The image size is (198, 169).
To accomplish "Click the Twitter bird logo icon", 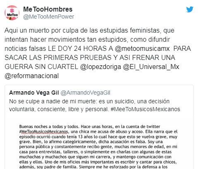I will pyautogui.click(x=190, y=10).
